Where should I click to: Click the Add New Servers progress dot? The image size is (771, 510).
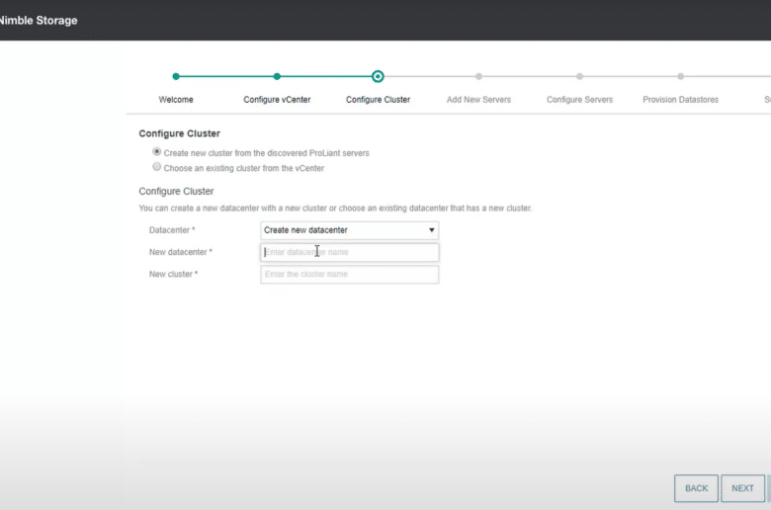(x=478, y=76)
